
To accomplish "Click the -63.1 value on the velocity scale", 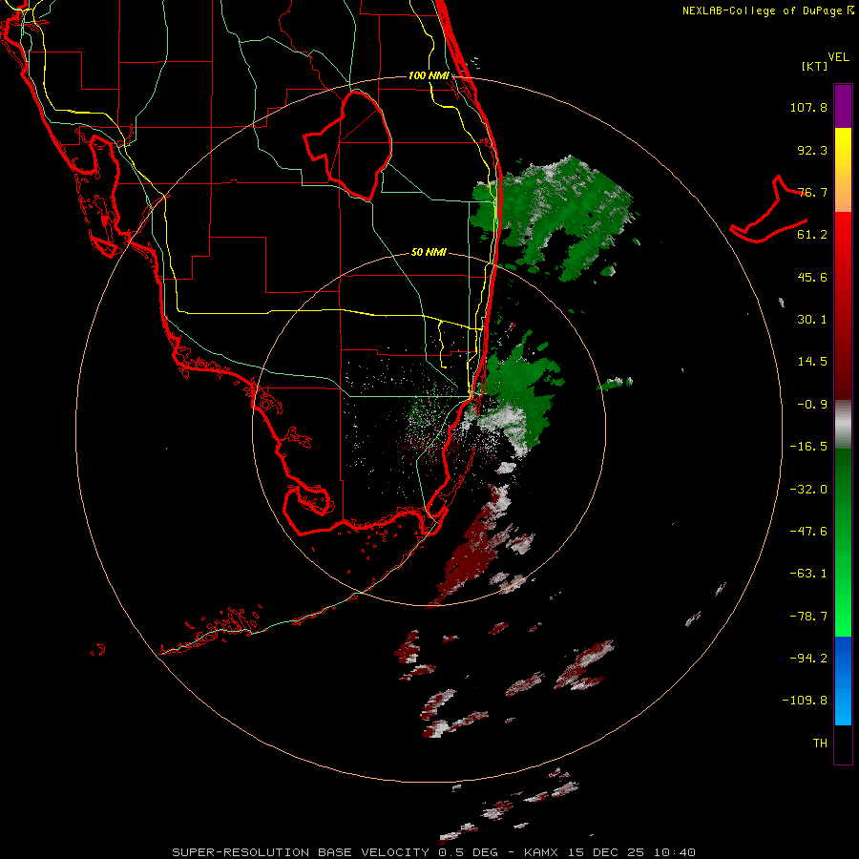I will tap(808, 574).
